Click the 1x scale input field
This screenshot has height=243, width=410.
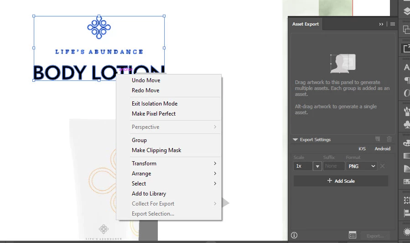(303, 166)
